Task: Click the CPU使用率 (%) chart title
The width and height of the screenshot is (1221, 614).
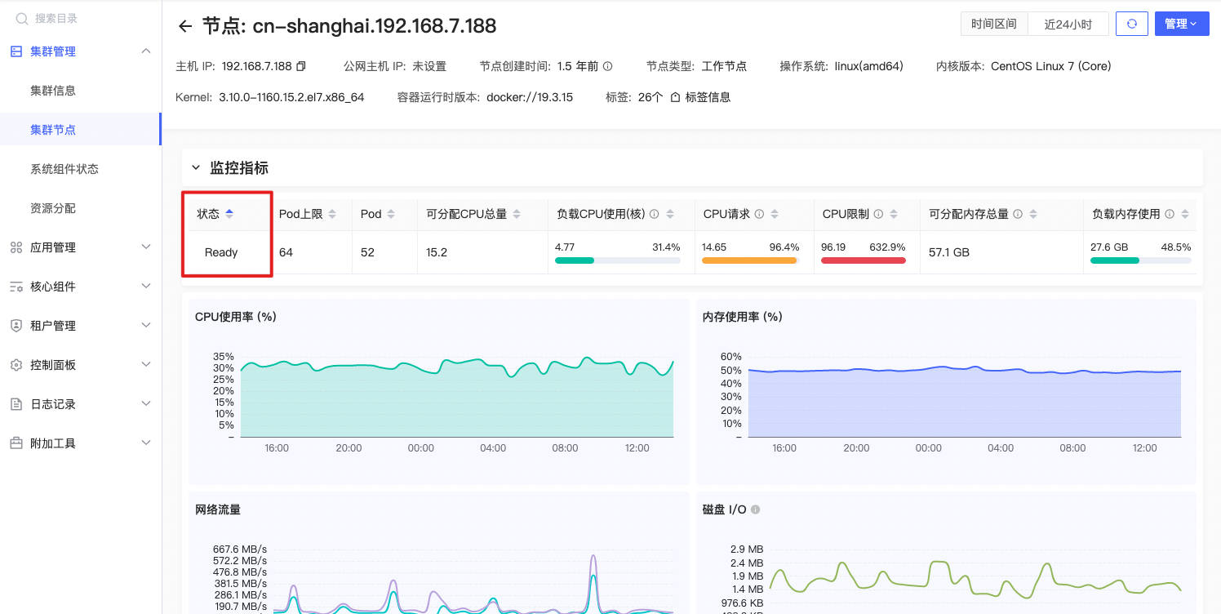Action: click(236, 317)
